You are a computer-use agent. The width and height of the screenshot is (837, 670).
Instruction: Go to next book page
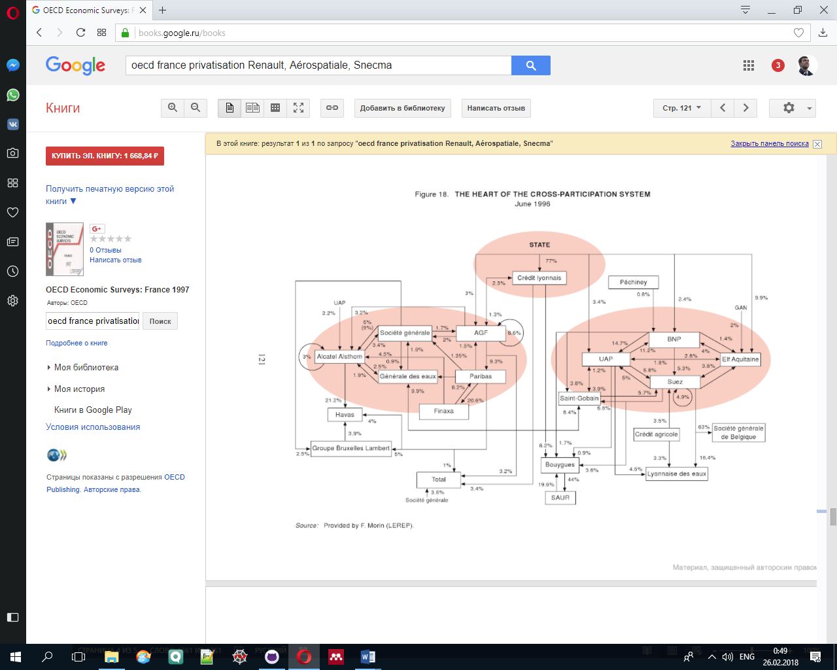coord(745,108)
